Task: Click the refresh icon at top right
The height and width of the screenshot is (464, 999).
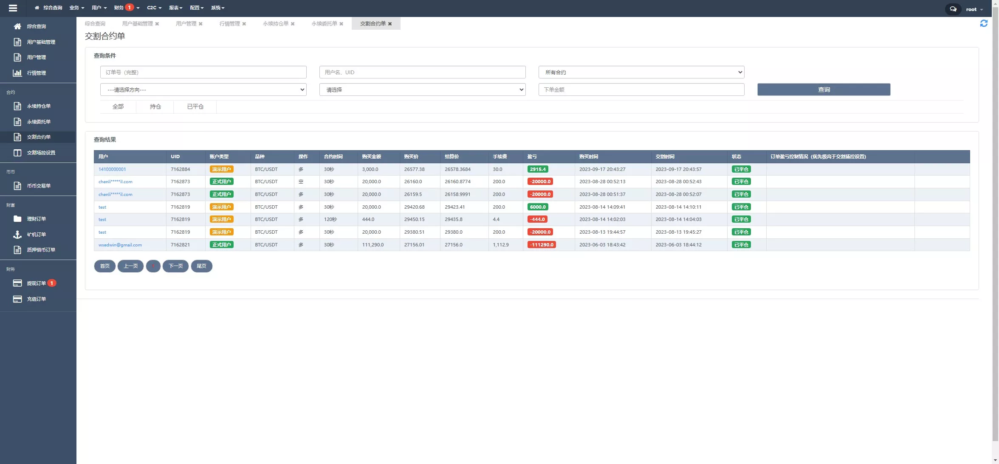Action: click(983, 24)
